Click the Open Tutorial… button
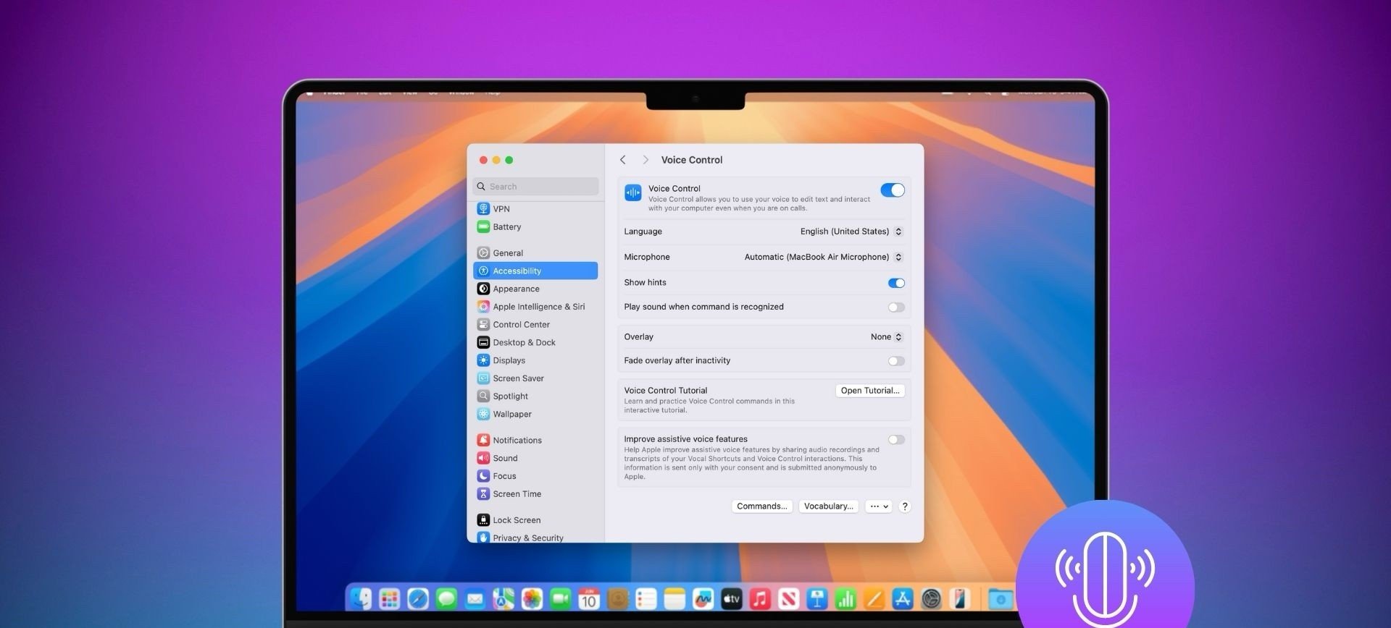This screenshot has width=1391, height=628. point(870,391)
